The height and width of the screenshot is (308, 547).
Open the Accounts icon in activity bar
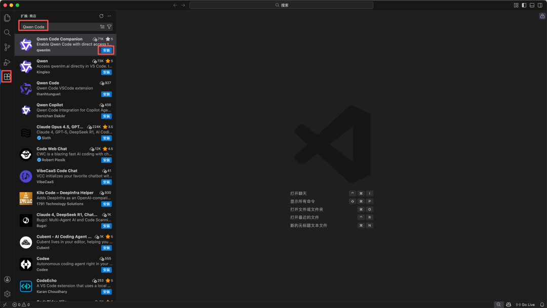(x=7, y=279)
